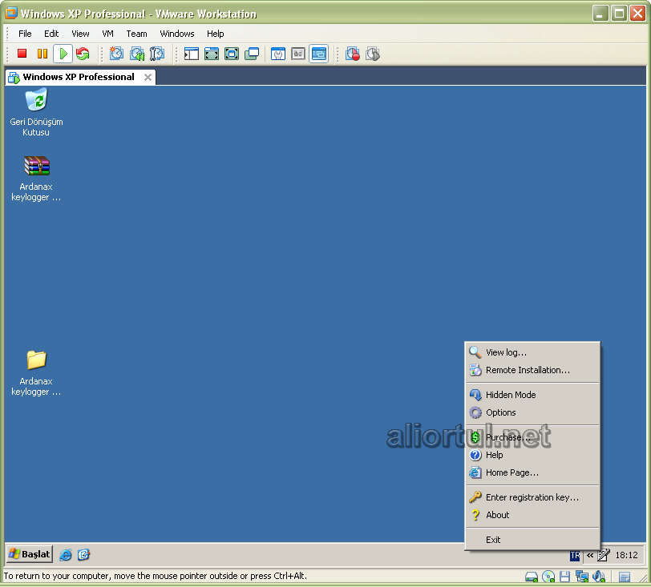651x587 pixels.
Task: Open the VM menu
Action: [107, 34]
